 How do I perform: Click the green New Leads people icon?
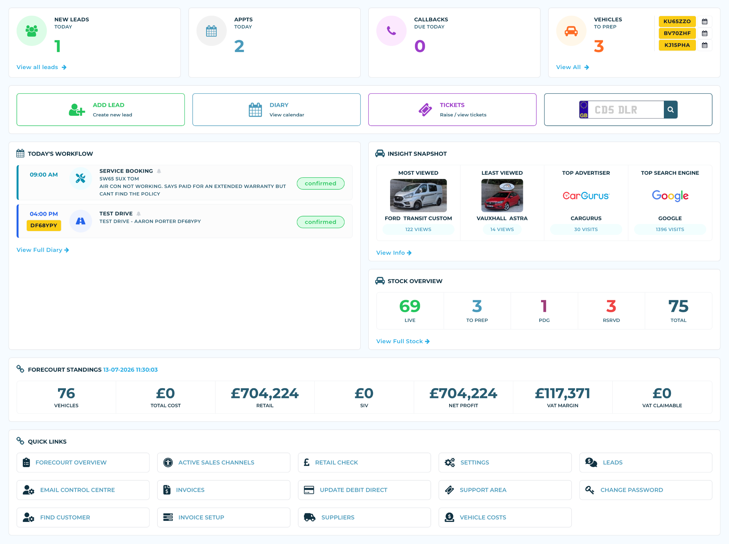(32, 31)
